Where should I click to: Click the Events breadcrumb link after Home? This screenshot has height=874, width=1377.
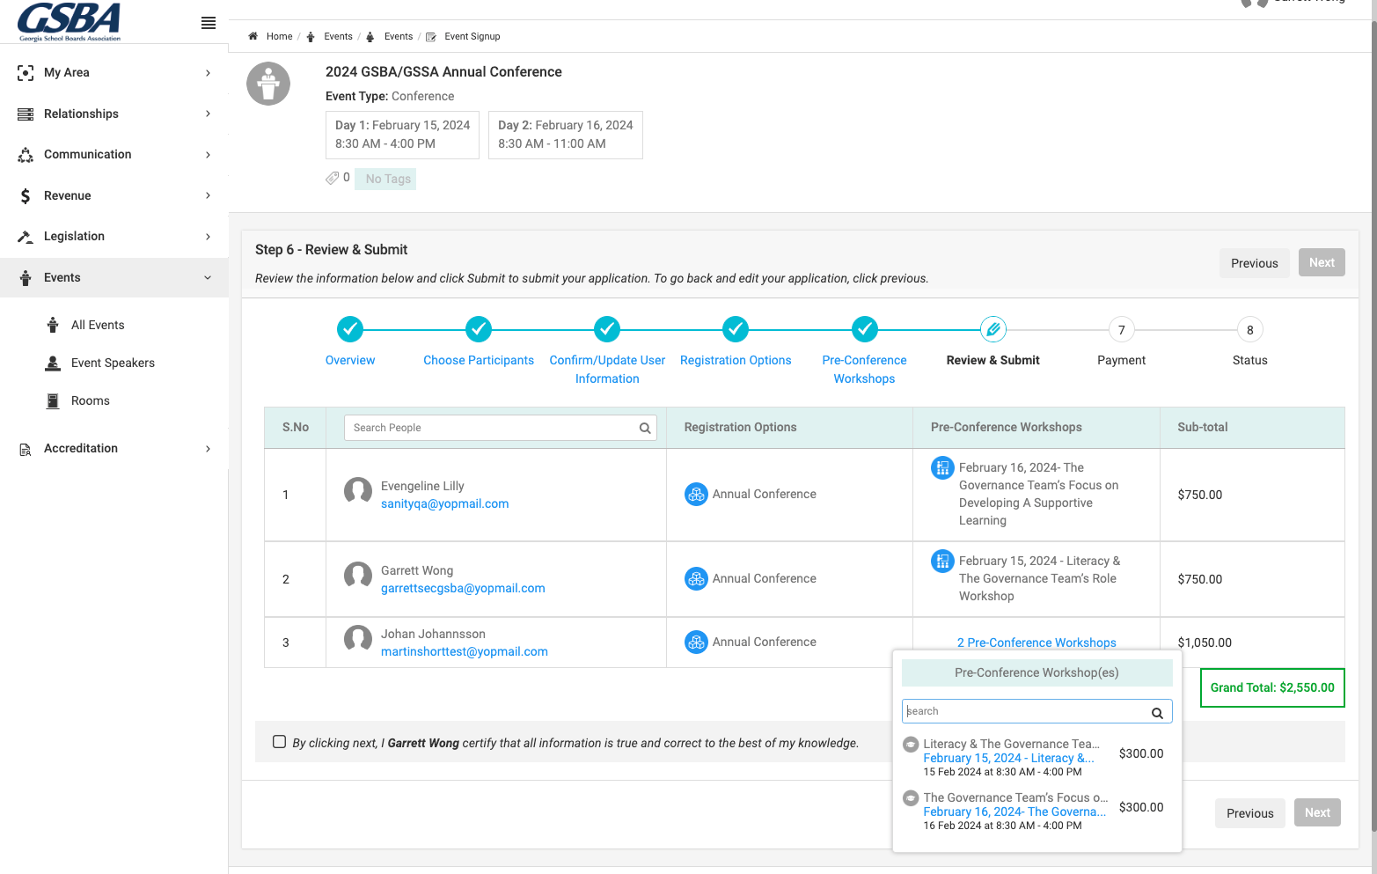338,36
